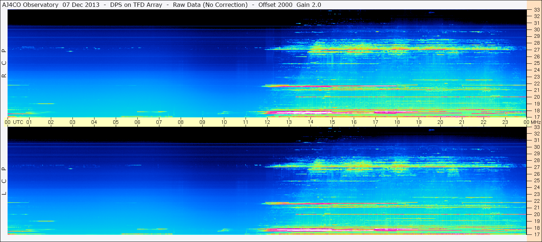
Task: Click the 17 MHz label on LCP scale
Action: coord(536,234)
